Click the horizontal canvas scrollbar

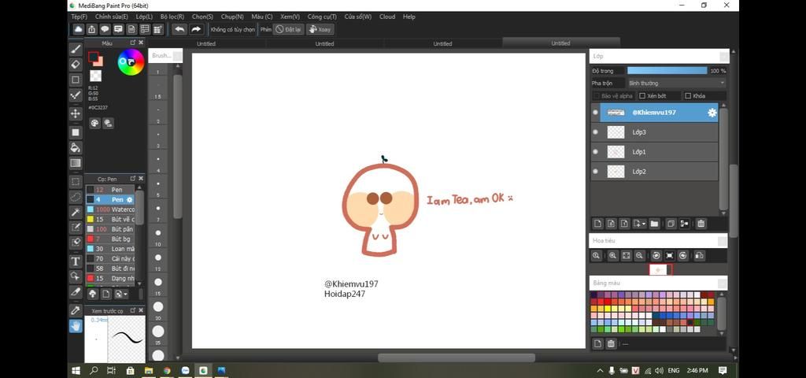[456, 358]
